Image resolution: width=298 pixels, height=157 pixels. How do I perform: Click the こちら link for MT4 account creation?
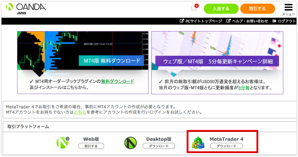pyautogui.click(x=80, y=112)
